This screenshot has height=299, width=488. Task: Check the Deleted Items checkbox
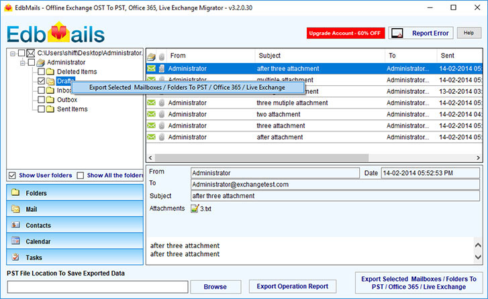tap(41, 72)
